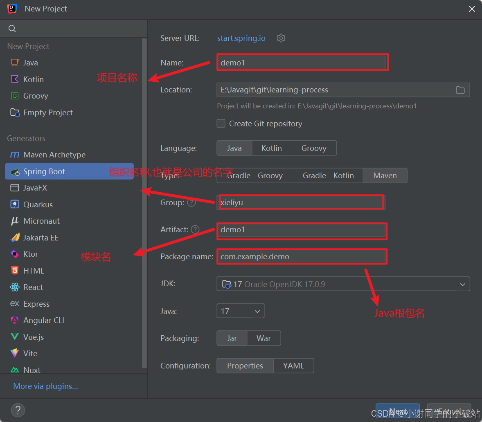Show help for the Artifact field
Image resolution: width=482 pixels, height=422 pixels.
click(x=195, y=229)
